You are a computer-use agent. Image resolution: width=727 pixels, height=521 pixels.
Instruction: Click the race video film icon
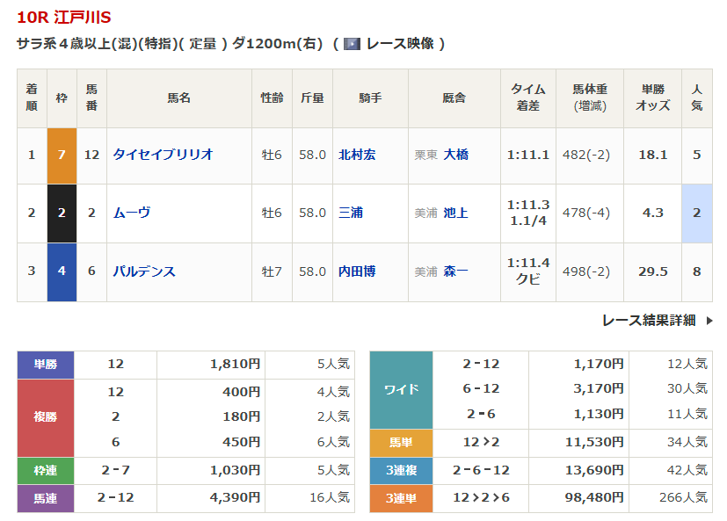[352, 43]
